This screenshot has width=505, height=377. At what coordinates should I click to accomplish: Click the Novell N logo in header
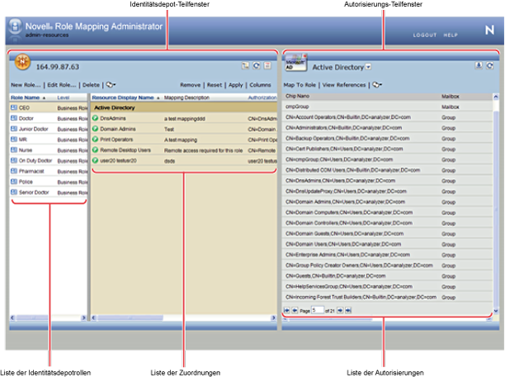(x=489, y=30)
